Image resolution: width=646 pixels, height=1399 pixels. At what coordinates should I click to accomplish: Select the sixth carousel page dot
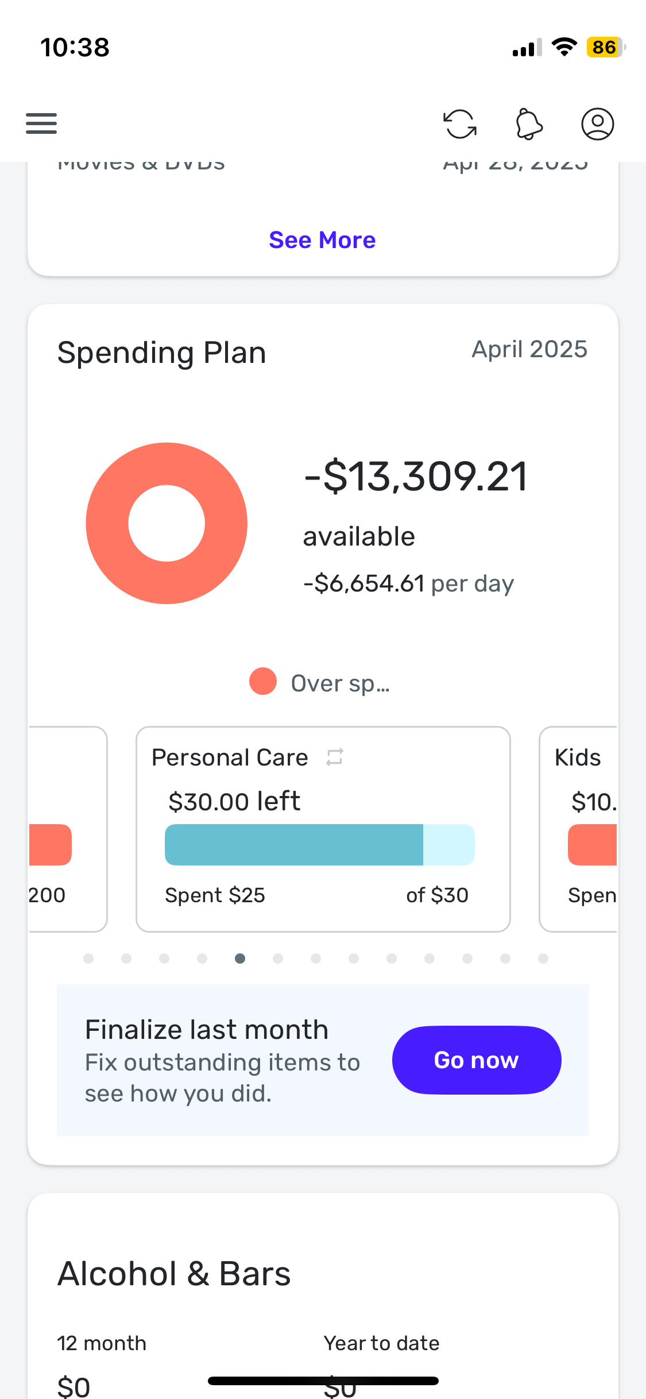click(x=278, y=958)
